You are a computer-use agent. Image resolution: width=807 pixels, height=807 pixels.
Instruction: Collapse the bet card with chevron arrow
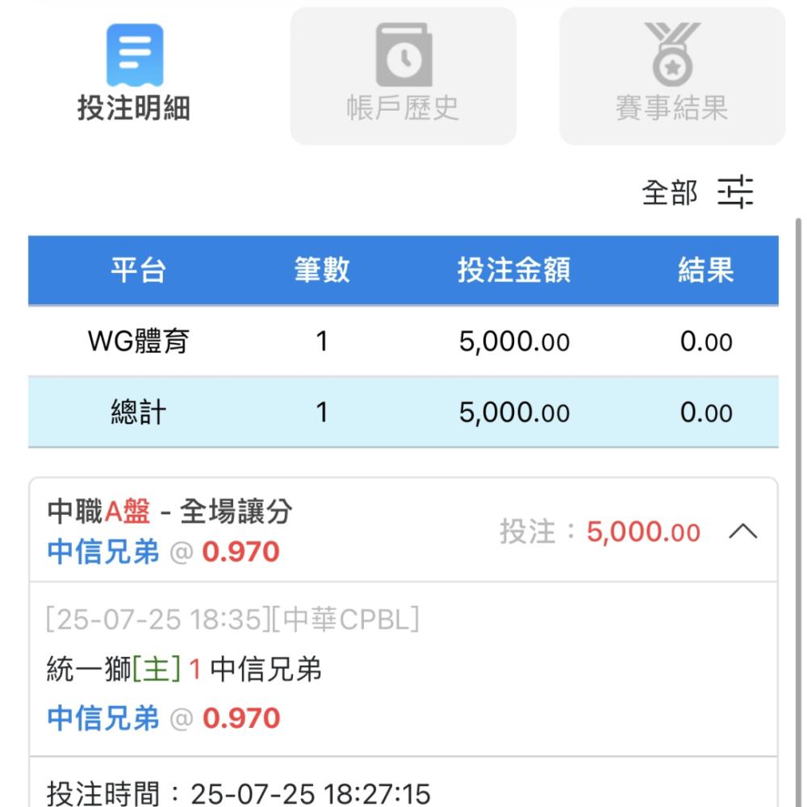(743, 531)
